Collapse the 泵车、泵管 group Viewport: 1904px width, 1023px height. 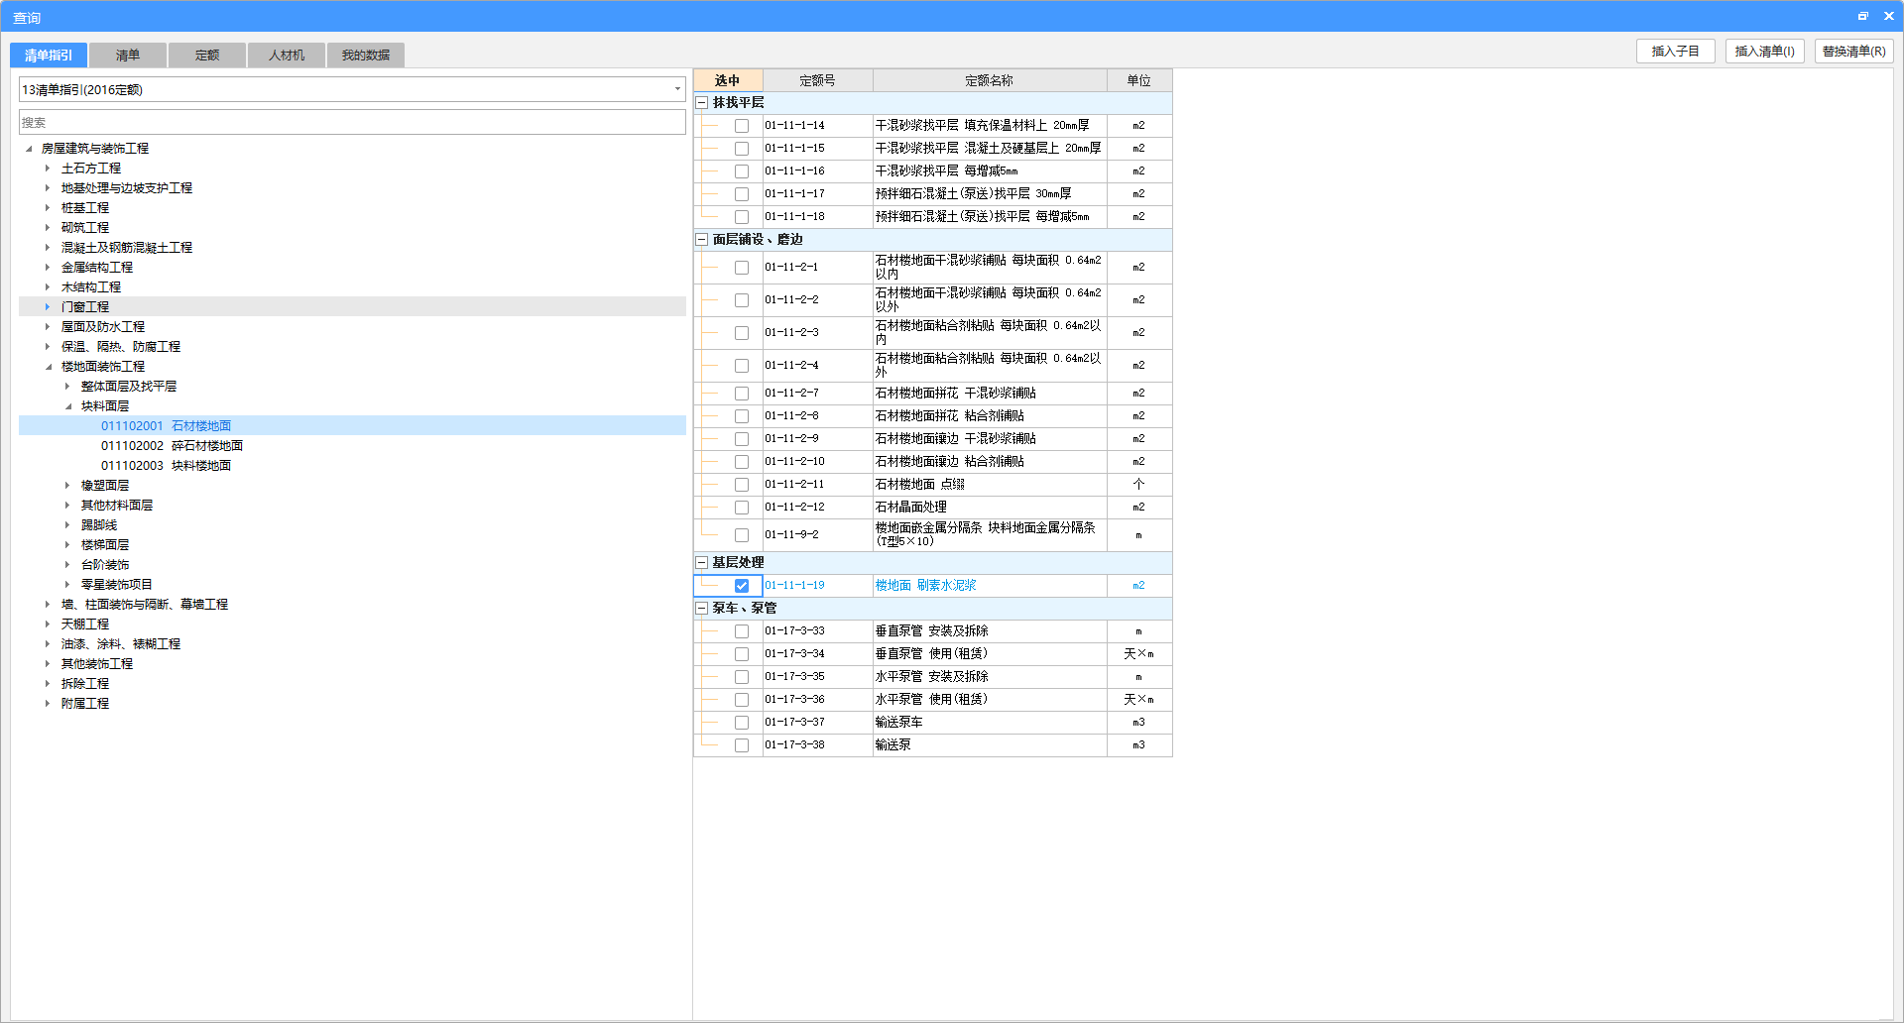702,608
